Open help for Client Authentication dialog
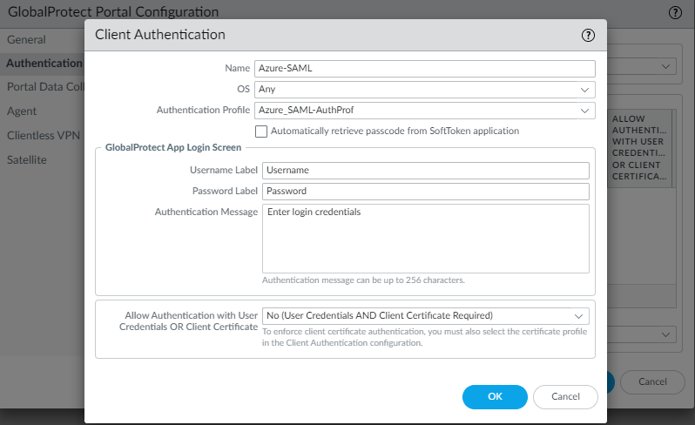The image size is (695, 425). tap(588, 36)
